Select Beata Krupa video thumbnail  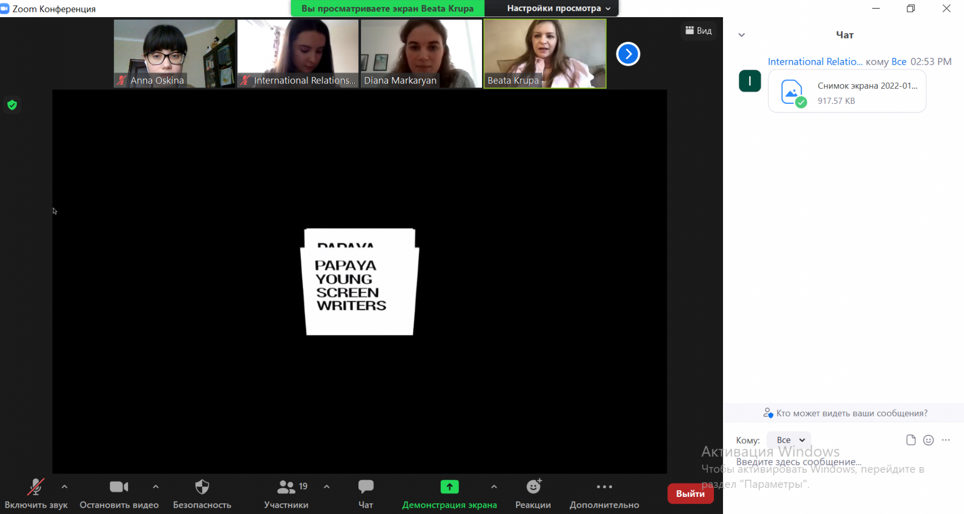click(545, 54)
